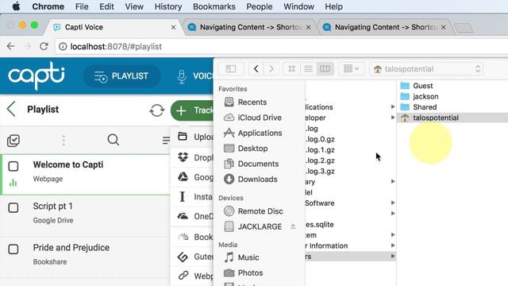Switch file dialog to list view
This screenshot has width=508, height=286.
(308, 69)
